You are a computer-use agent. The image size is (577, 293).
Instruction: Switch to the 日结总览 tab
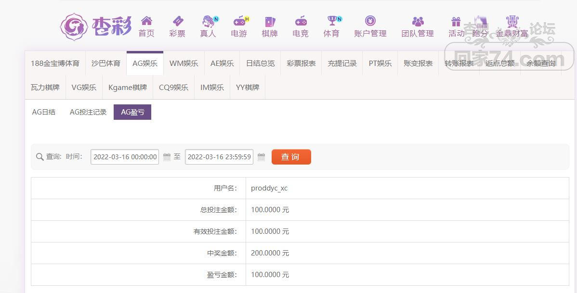coord(260,64)
